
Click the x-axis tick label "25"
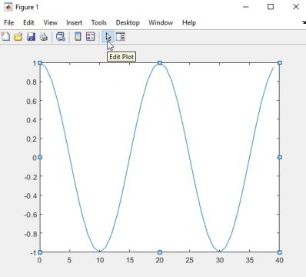[x=189, y=260]
